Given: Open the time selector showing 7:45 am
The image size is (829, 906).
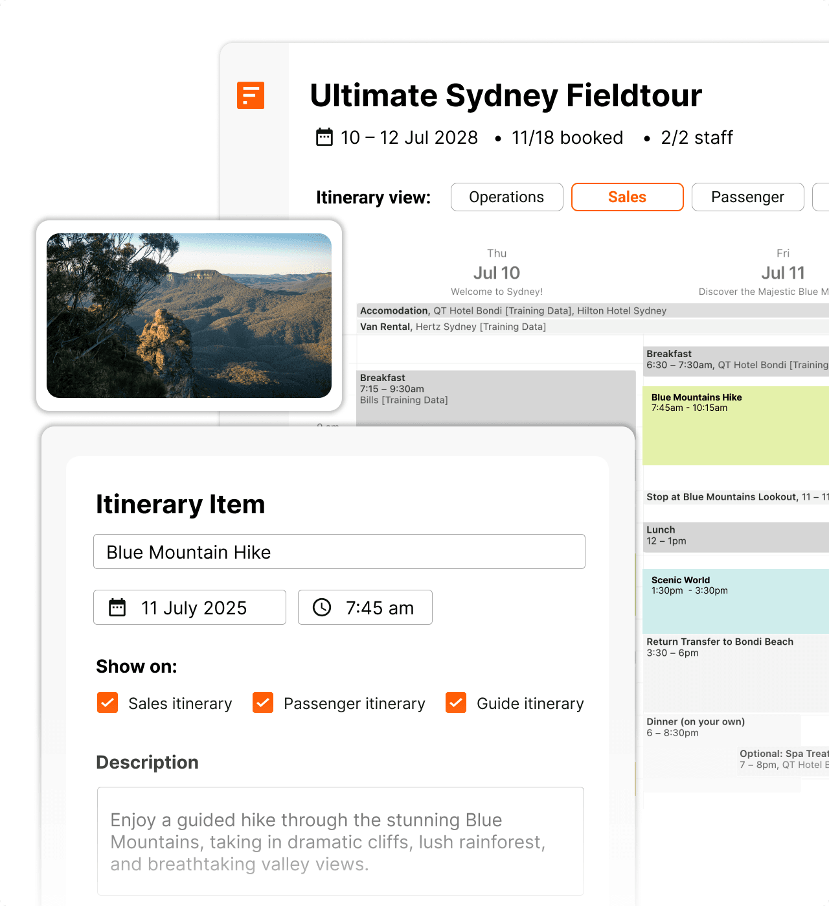Looking at the screenshot, I should tap(365, 607).
